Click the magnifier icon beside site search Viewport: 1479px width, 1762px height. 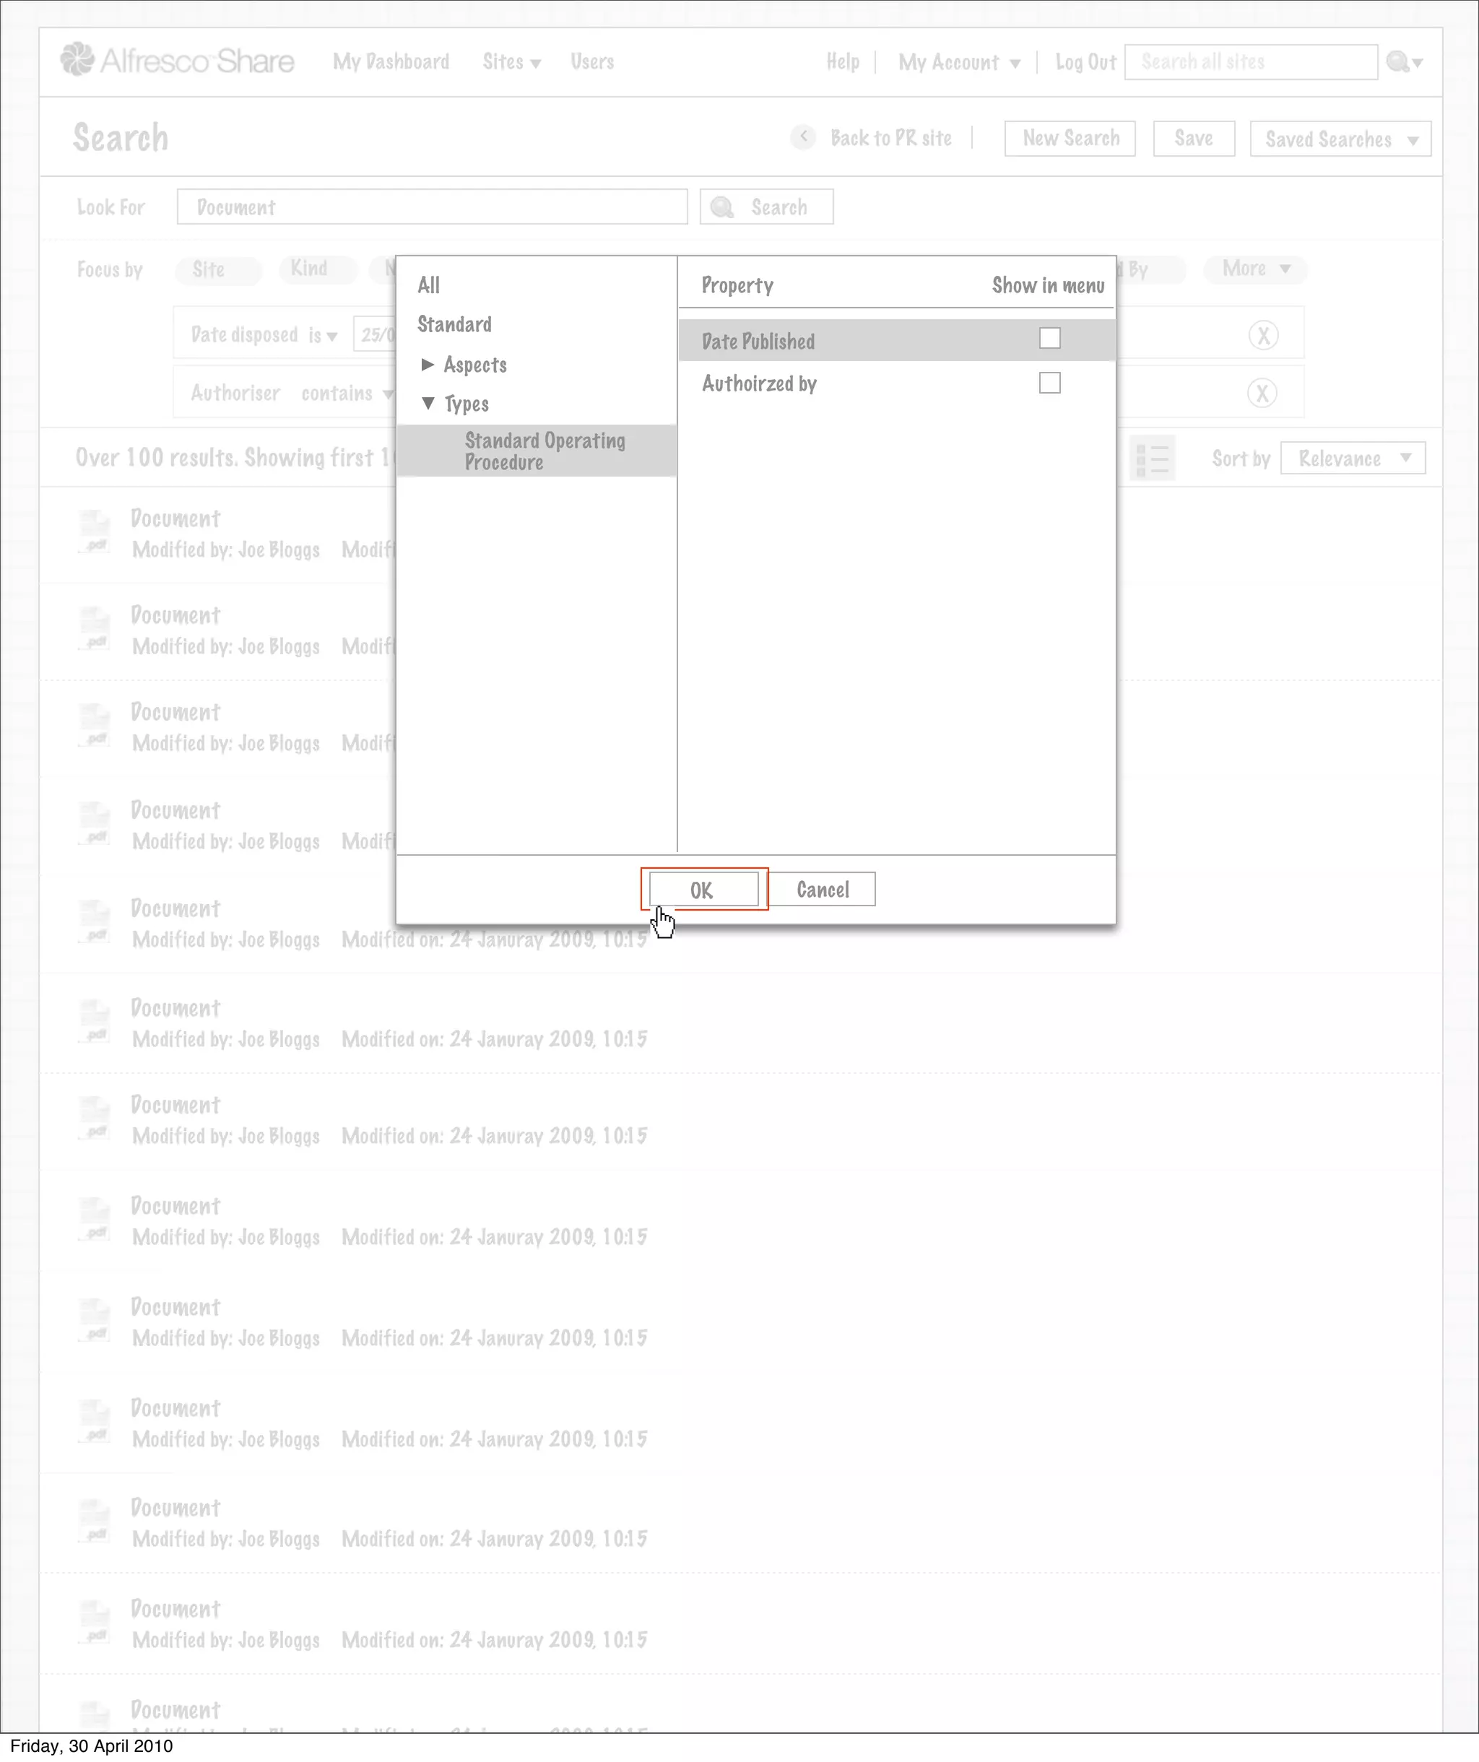coord(1397,61)
